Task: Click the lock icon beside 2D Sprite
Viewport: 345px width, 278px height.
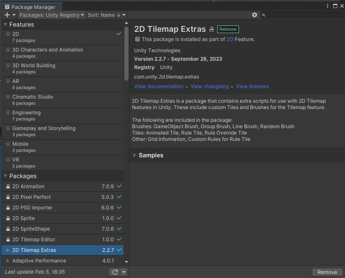Action: coord(8,218)
